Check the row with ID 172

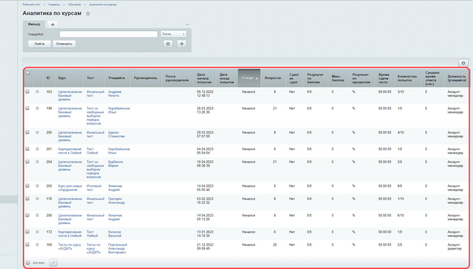click(x=27, y=232)
